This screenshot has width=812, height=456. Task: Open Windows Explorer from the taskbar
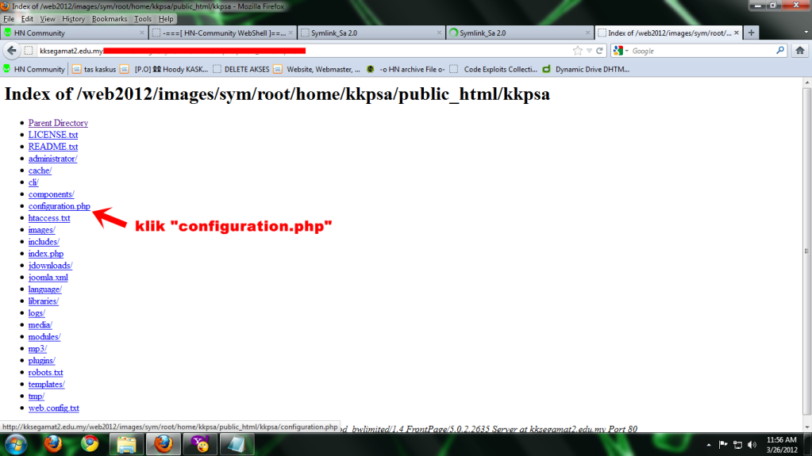point(127,443)
